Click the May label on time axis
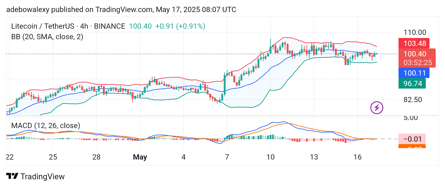This screenshot has width=445, height=187. [x=140, y=157]
